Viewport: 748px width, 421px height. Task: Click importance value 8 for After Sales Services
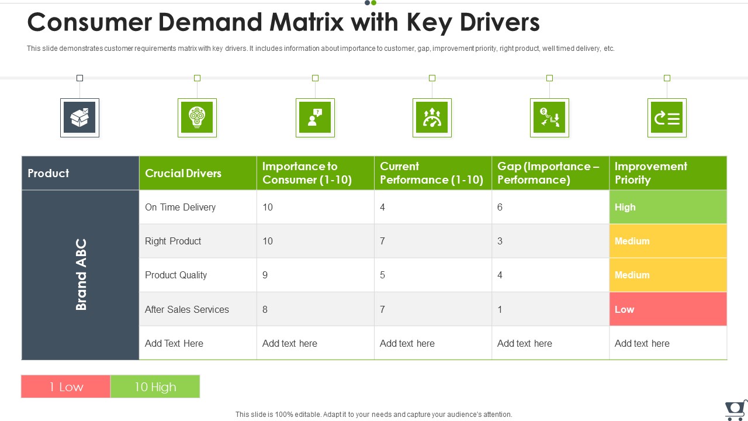[316, 309]
